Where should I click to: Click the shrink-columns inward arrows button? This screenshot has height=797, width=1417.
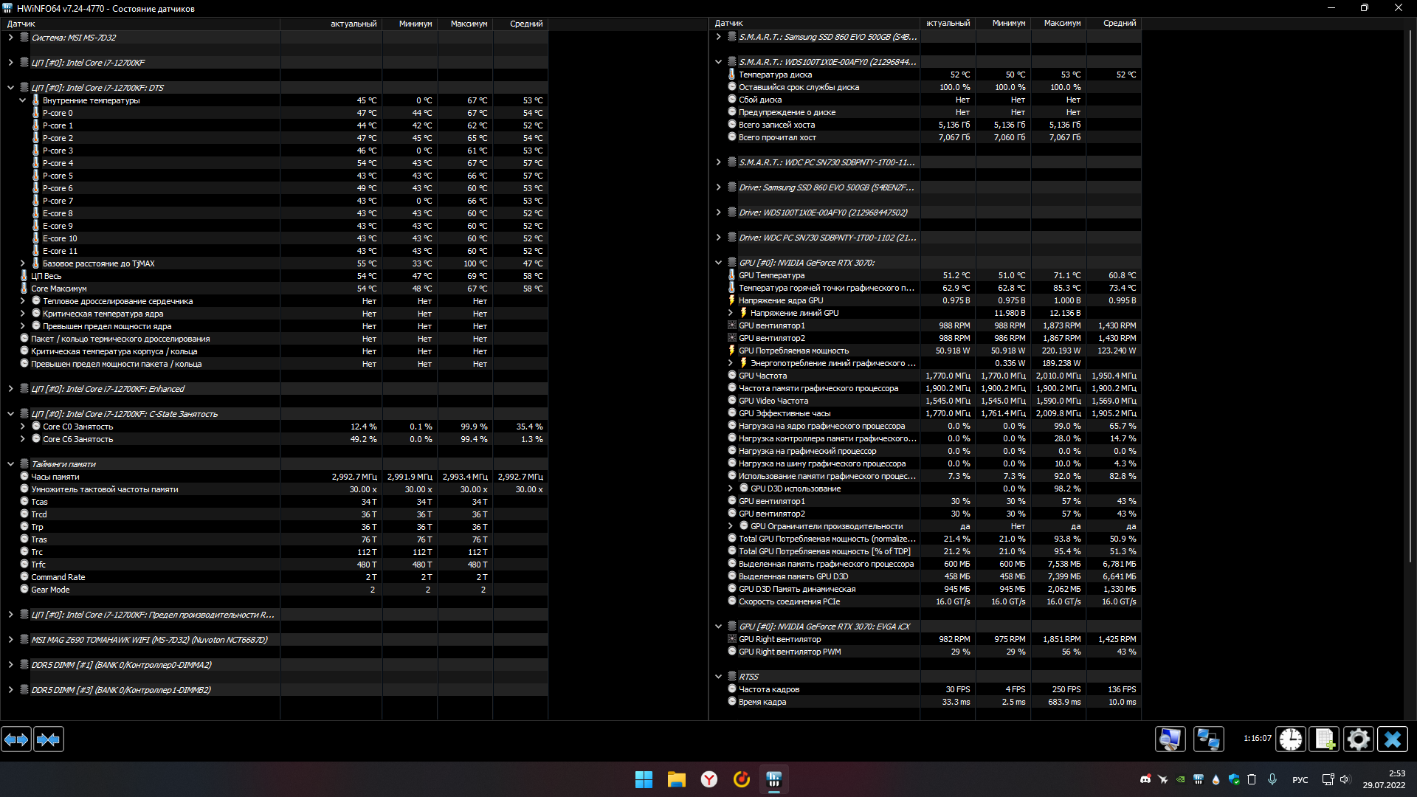(49, 739)
